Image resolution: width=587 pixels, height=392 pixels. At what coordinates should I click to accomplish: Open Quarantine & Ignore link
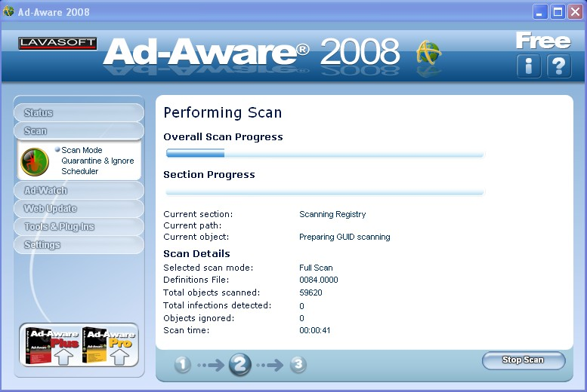[97, 161]
